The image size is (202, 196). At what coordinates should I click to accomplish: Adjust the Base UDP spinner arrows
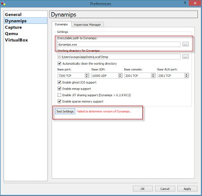[120, 75]
